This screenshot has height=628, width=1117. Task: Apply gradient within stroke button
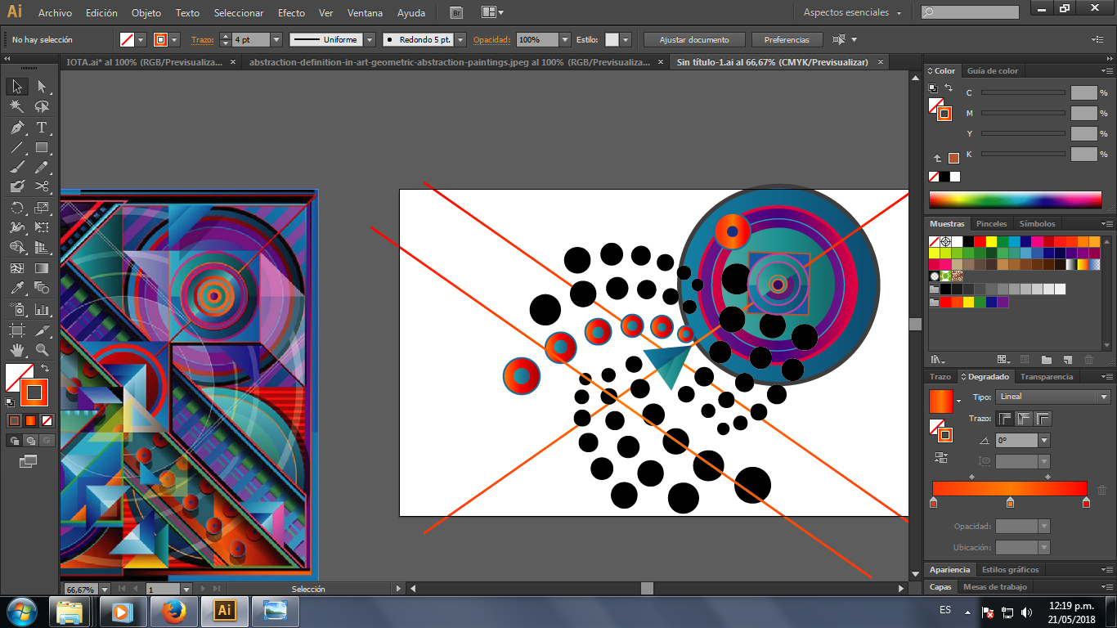tap(1005, 419)
